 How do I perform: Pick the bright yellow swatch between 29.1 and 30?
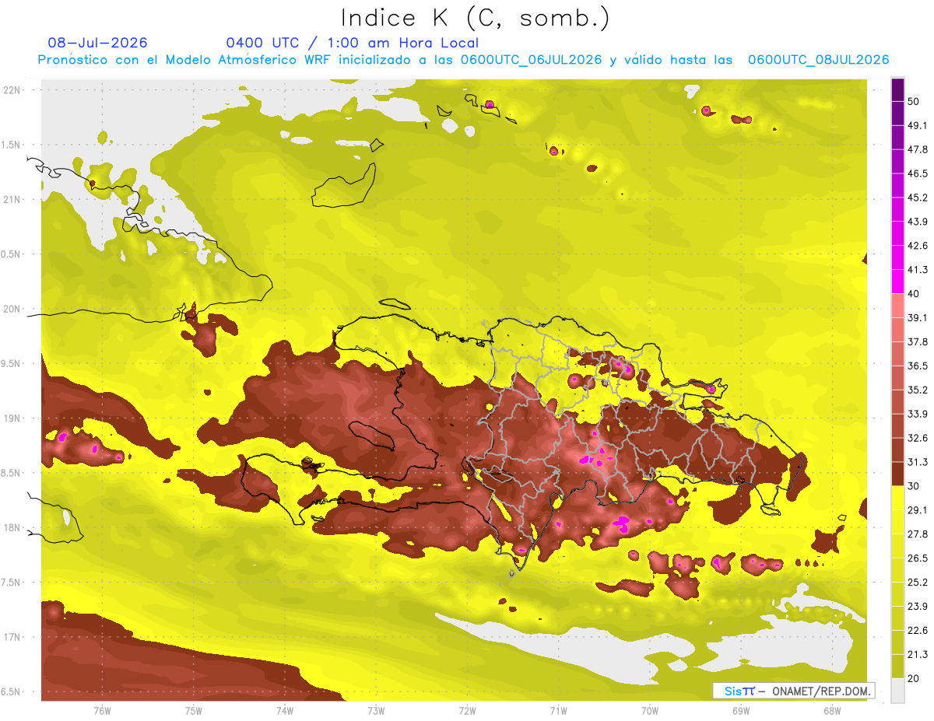pyautogui.click(x=897, y=498)
